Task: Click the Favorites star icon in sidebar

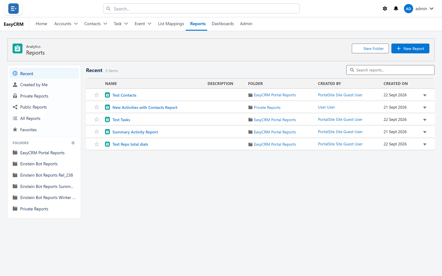Action: pyautogui.click(x=15, y=129)
